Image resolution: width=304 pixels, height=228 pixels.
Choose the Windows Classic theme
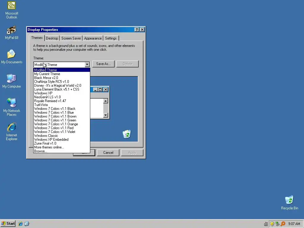(x=62, y=136)
